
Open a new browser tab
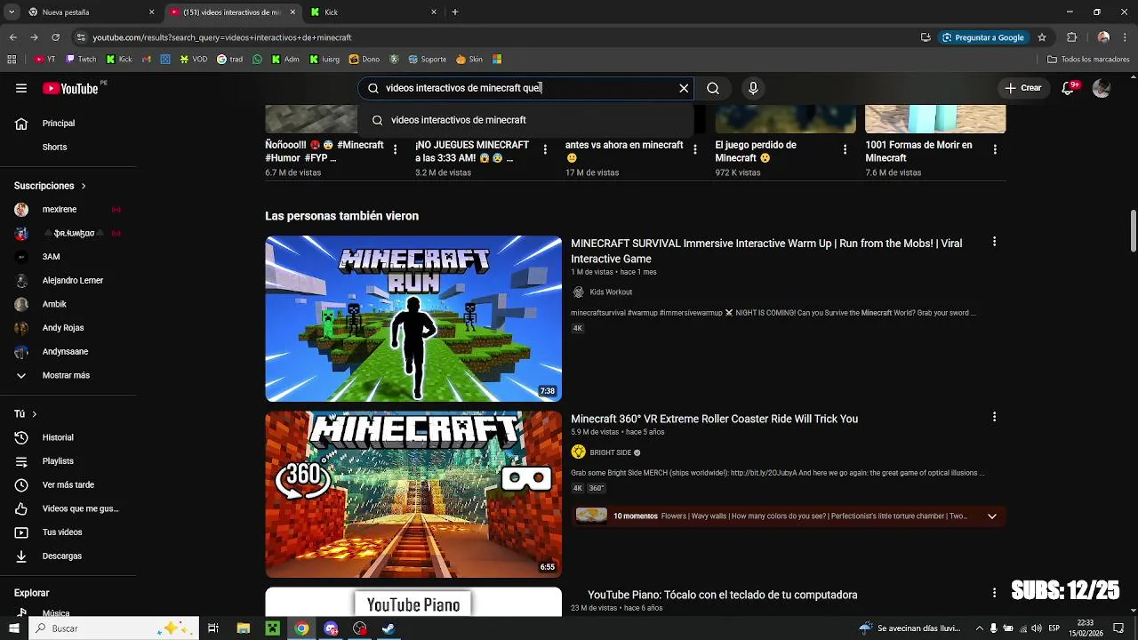[455, 12]
